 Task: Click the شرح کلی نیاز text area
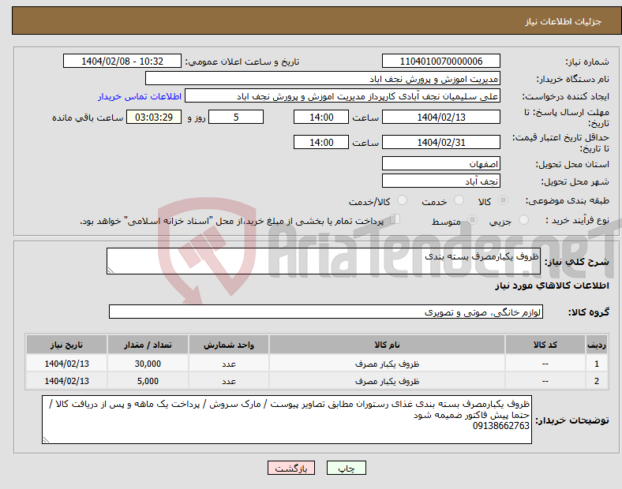[324, 261]
